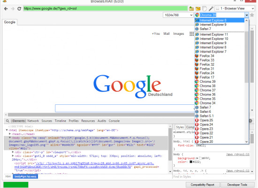
Task: Open the DevTools Console tab
Action: (x=114, y=121)
